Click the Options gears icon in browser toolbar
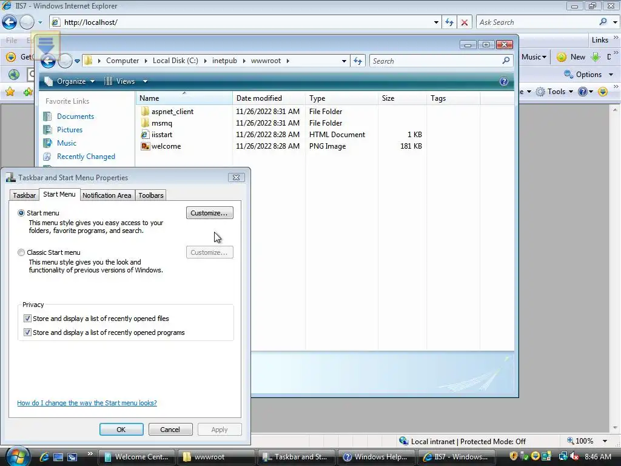621x466 pixels. coord(568,75)
